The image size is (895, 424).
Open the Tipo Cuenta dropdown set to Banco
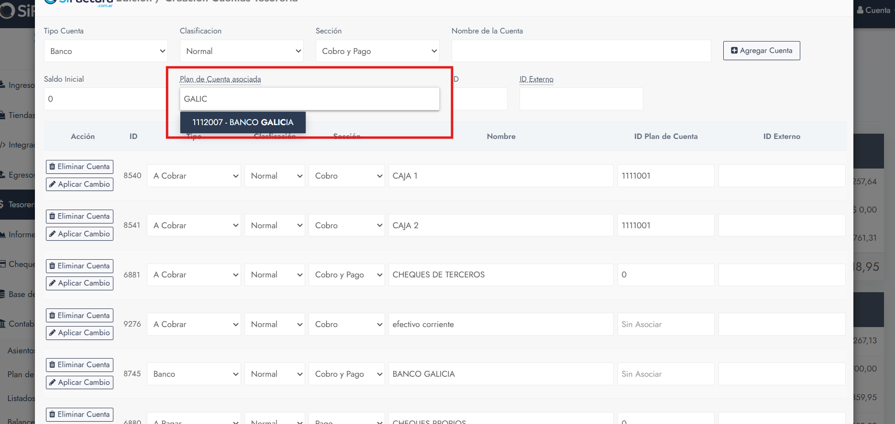pos(106,51)
